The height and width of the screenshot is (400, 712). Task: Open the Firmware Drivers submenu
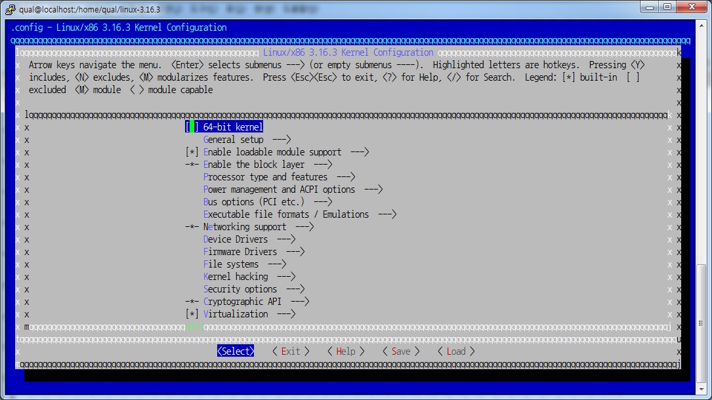(254, 252)
